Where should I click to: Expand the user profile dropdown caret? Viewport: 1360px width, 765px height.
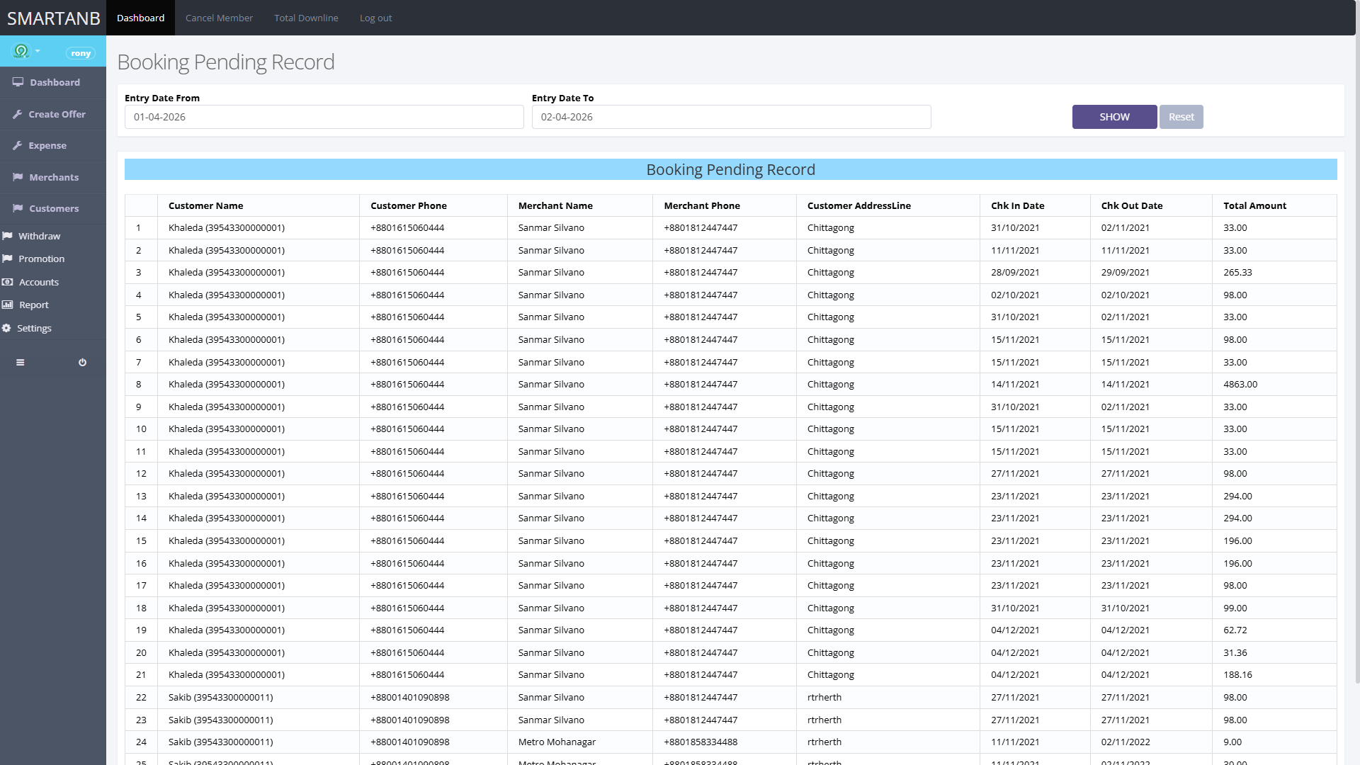click(38, 52)
